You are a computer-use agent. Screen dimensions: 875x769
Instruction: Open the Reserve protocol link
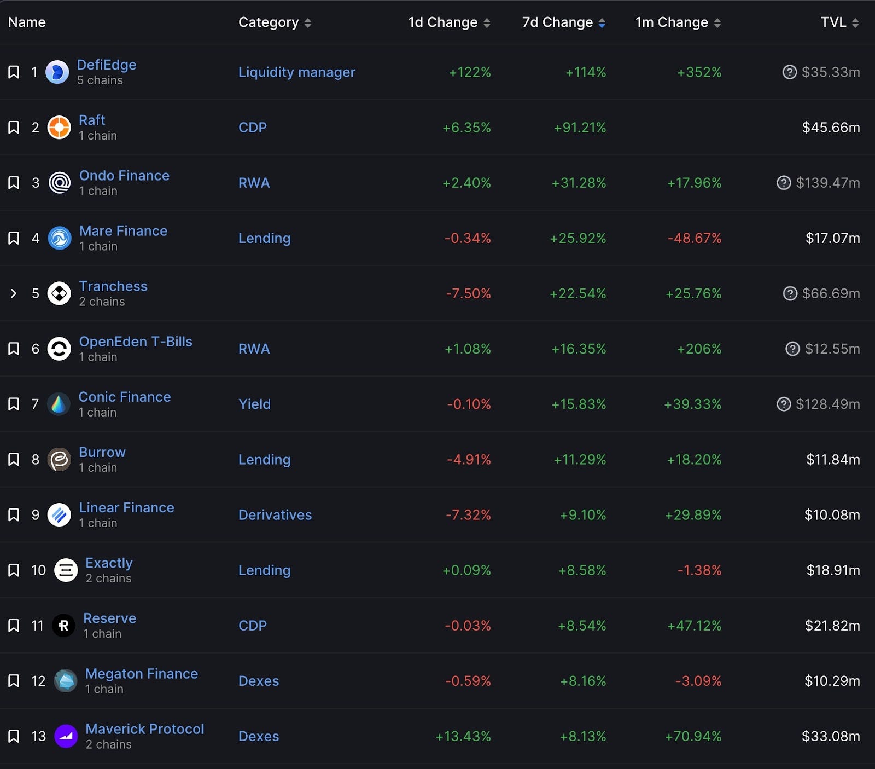[x=109, y=618]
